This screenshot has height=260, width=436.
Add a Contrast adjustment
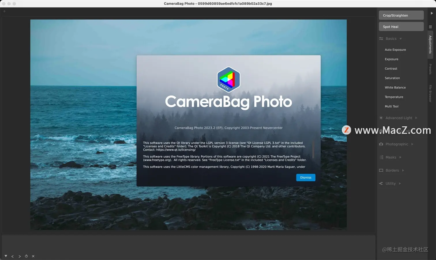[391, 69]
